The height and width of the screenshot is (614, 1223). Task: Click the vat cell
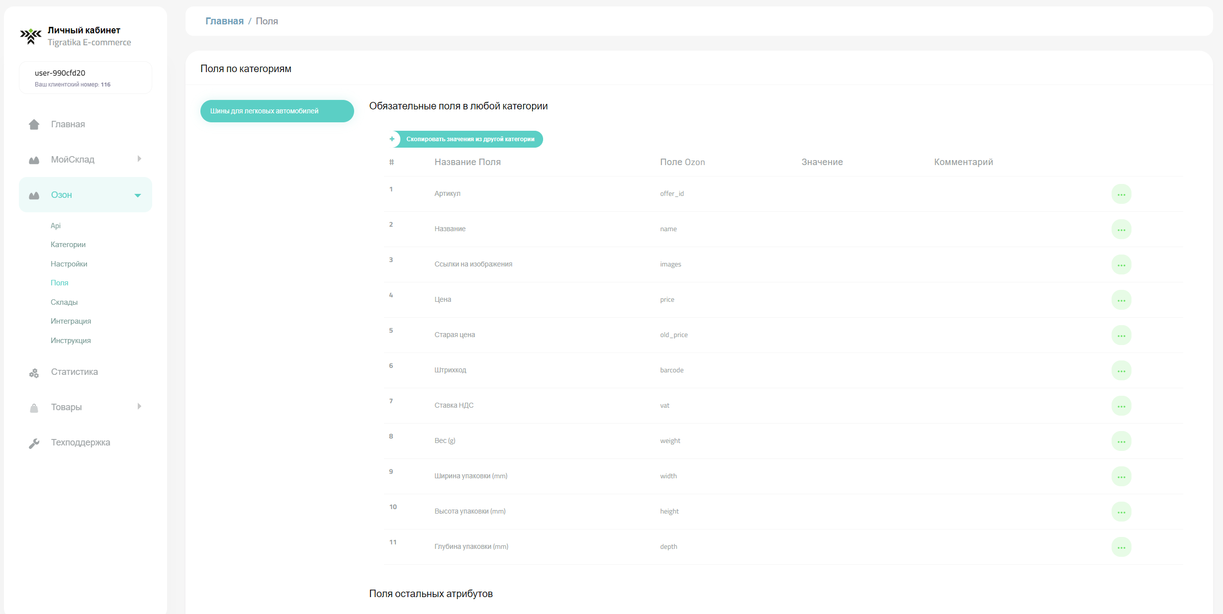(665, 406)
